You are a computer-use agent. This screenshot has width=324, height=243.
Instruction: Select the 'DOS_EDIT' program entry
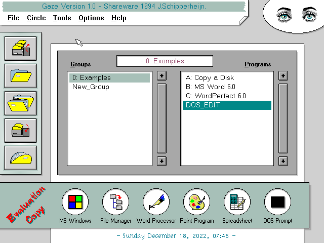(x=227, y=105)
